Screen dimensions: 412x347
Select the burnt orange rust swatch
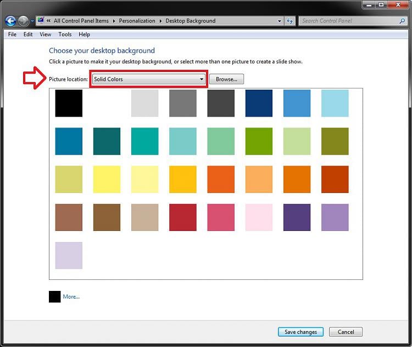point(335,179)
